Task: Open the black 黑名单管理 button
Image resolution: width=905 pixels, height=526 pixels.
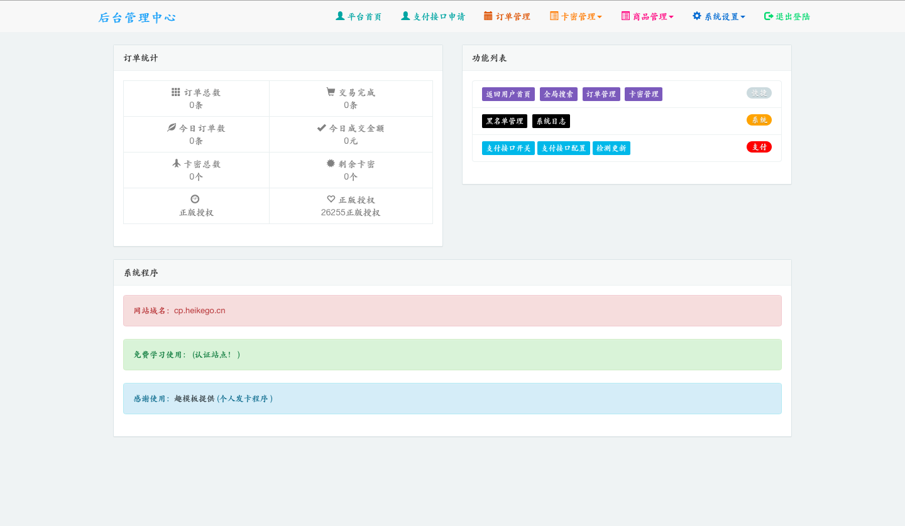Action: [505, 121]
